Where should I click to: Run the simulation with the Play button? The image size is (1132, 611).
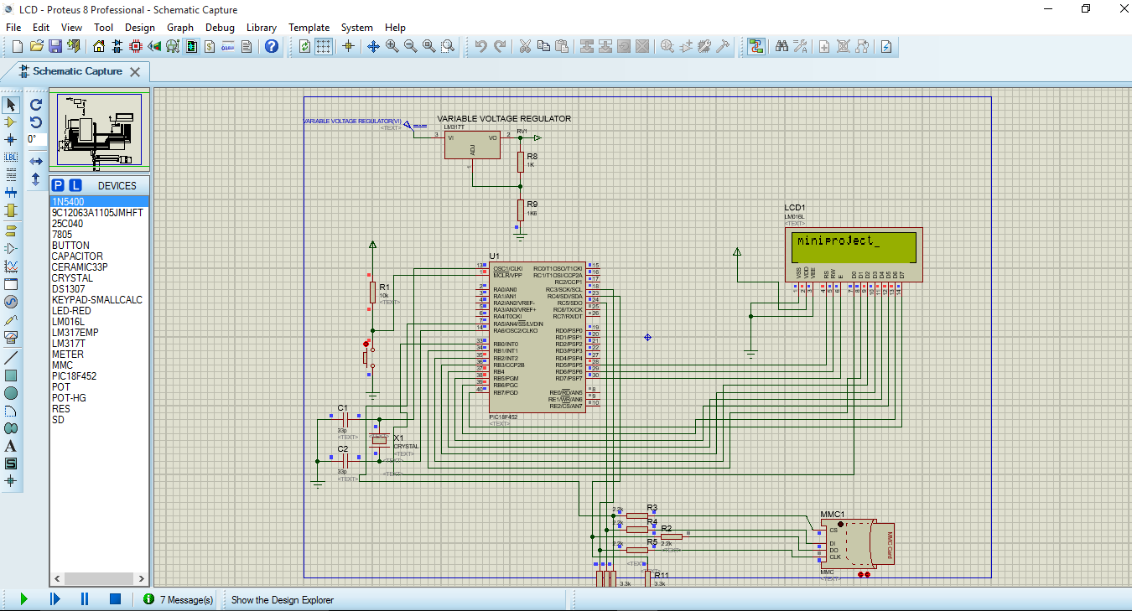(23, 599)
